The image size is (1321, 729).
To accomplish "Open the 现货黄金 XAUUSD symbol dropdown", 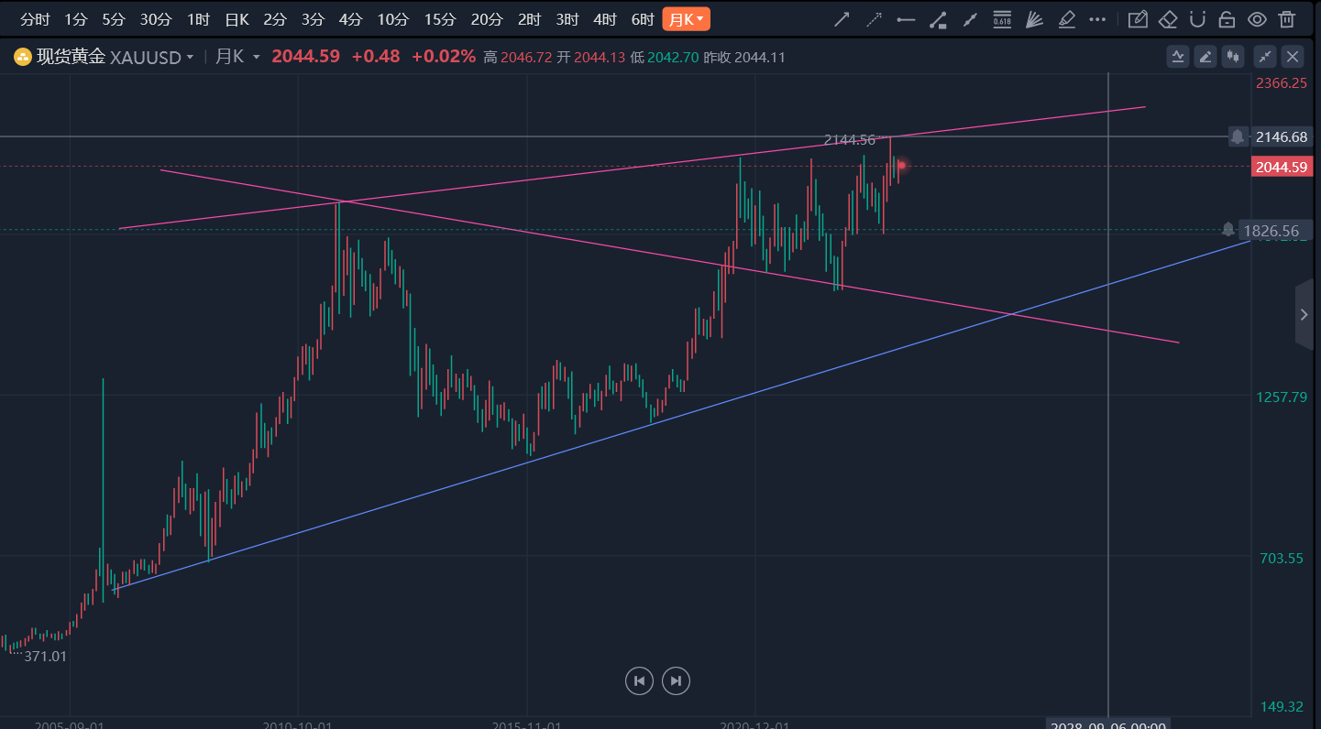I will (x=115, y=57).
